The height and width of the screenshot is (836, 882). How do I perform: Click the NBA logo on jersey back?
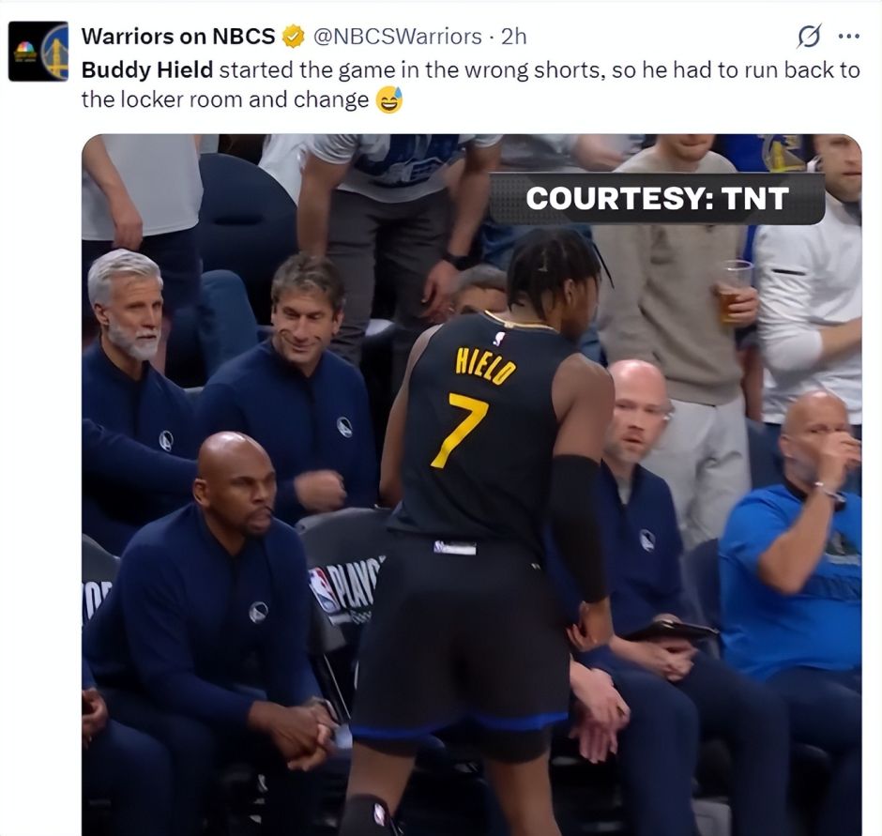pos(498,340)
